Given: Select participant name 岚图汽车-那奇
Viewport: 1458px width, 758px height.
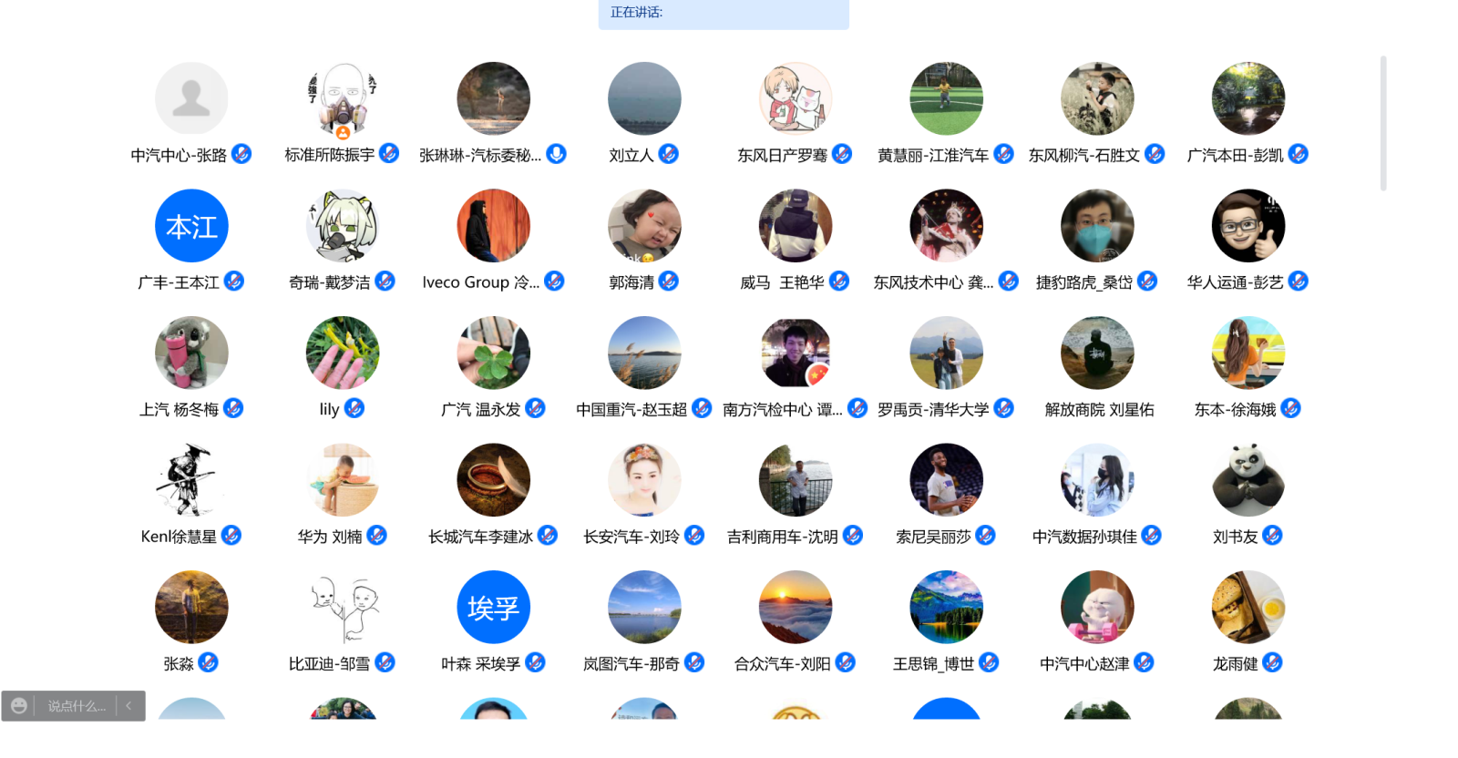Looking at the screenshot, I should pyautogui.click(x=631, y=664).
